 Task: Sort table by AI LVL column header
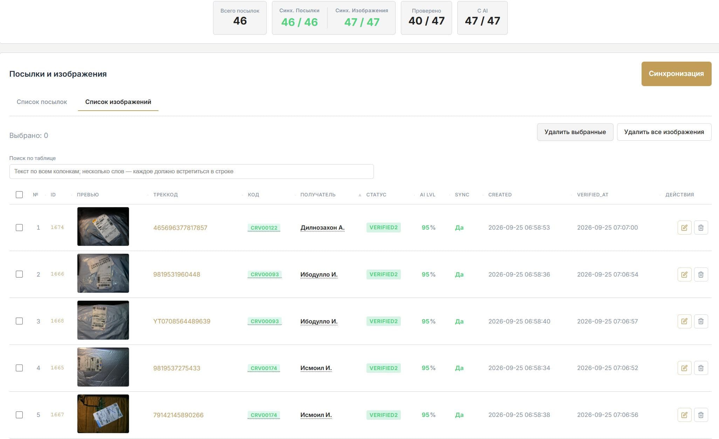pos(427,195)
